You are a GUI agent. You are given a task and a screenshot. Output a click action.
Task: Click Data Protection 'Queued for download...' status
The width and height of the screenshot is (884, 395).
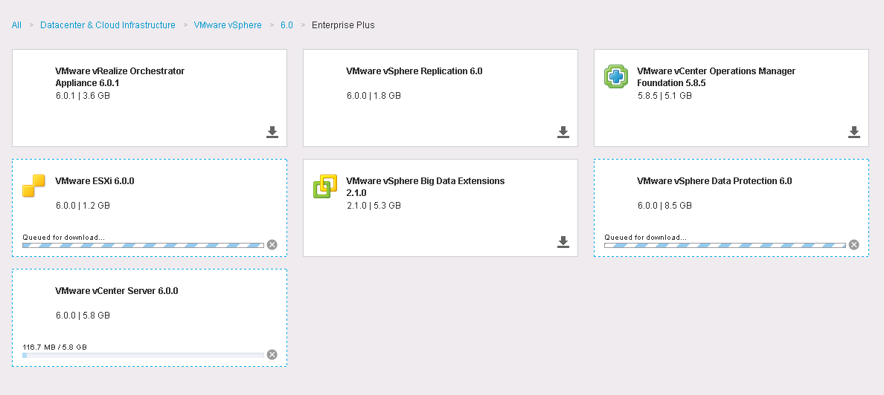(x=646, y=238)
